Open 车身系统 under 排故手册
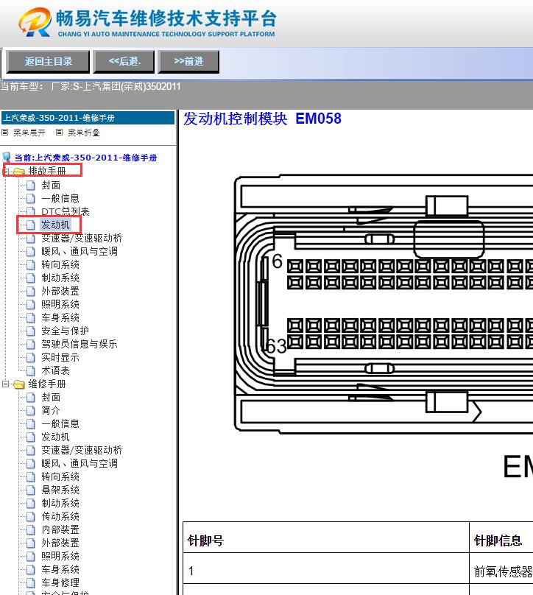The width and height of the screenshot is (533, 595). click(x=60, y=317)
